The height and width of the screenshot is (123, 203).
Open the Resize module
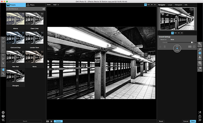pyautogui.click(x=200, y=69)
